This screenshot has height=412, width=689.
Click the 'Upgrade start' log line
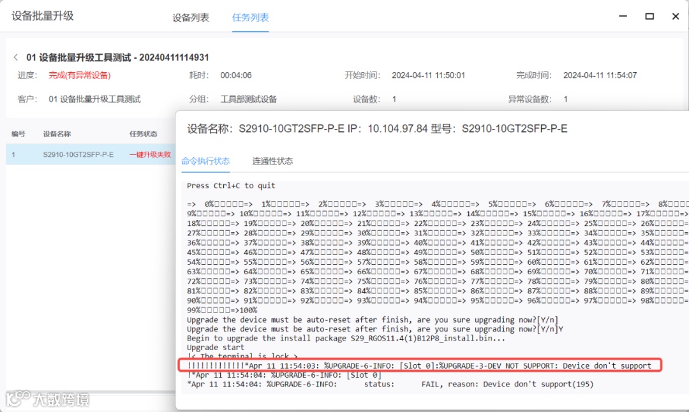(216, 348)
